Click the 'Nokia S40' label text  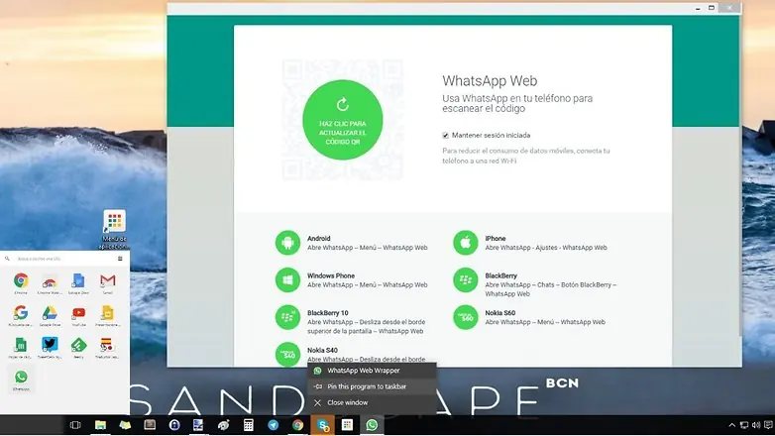322,351
